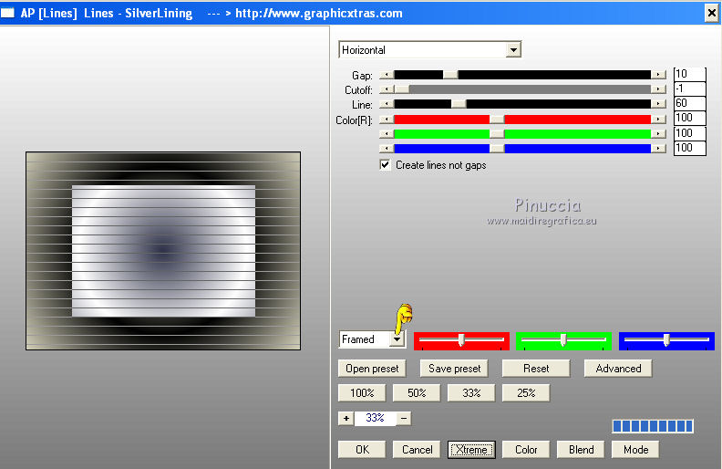Click the Xtreme button
The width and height of the screenshot is (722, 469).
471,450
